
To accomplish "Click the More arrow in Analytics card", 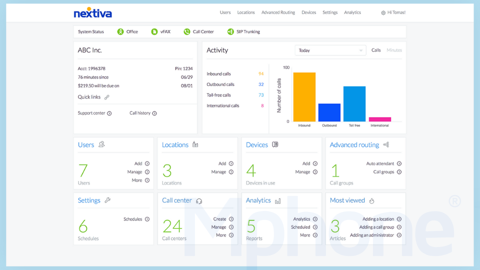I will 315,235.
